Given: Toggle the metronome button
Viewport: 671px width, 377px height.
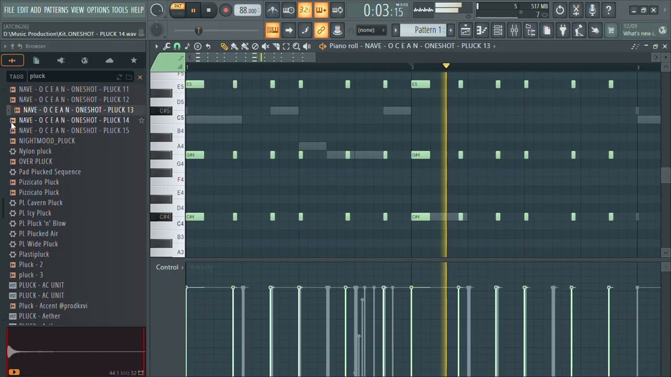Looking at the screenshot, I should 273,10.
